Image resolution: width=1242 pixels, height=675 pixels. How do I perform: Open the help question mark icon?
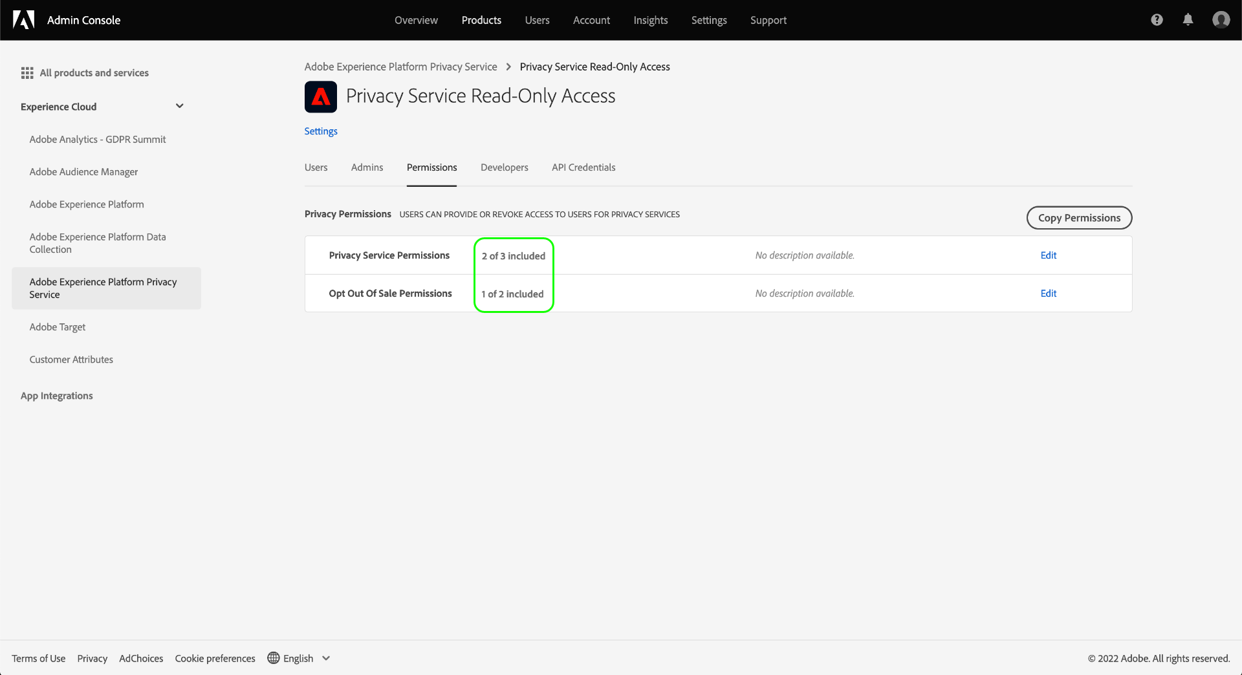1157,20
